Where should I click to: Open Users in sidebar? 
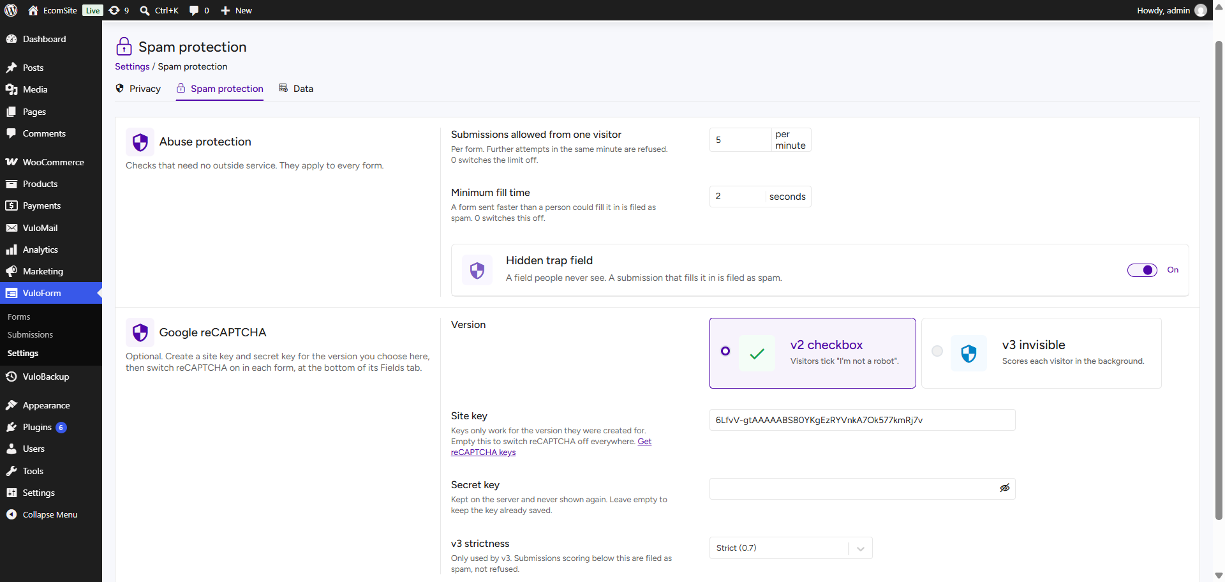51,449
